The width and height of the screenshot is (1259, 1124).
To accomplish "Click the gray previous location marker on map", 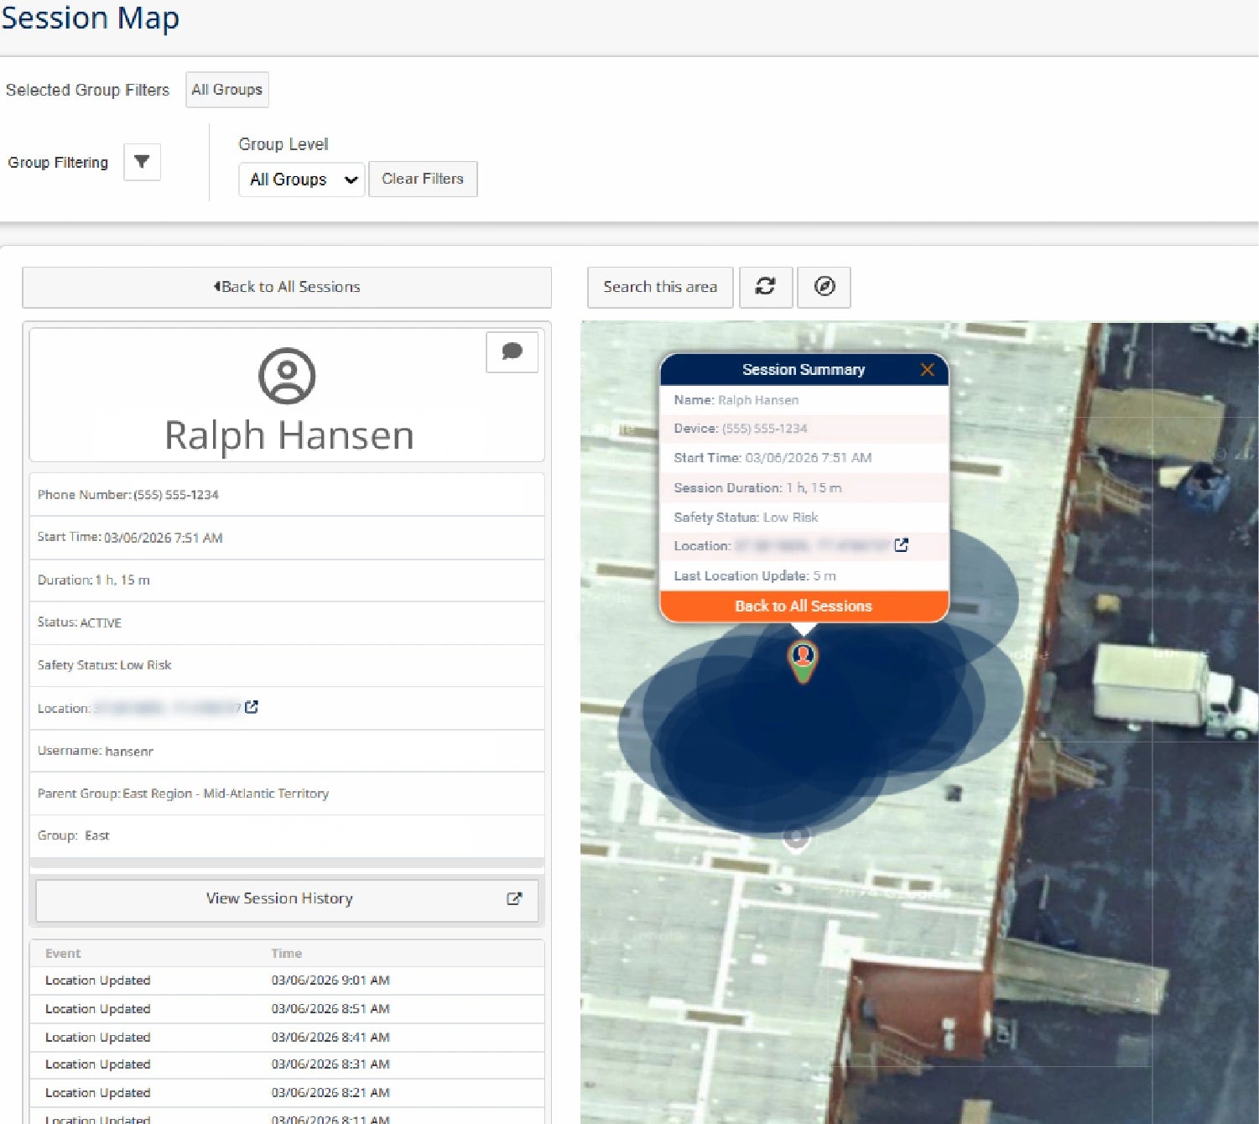I will pyautogui.click(x=796, y=837).
